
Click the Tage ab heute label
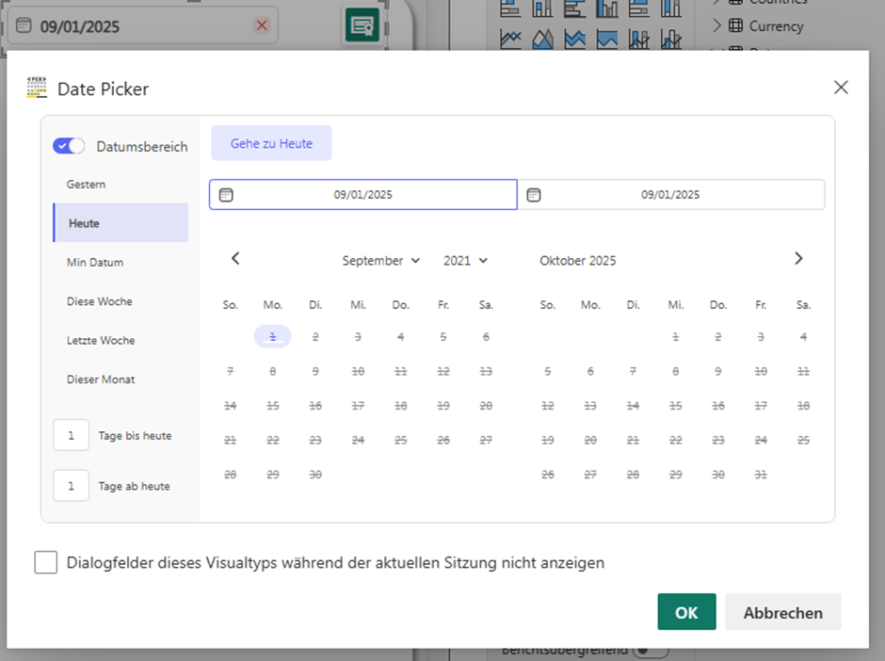tap(134, 486)
